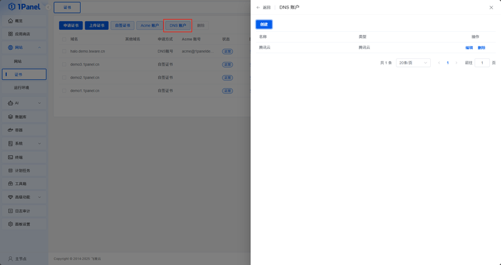The width and height of the screenshot is (501, 265).
Task: Open the 工具箱 toolbox page
Action: point(24,184)
